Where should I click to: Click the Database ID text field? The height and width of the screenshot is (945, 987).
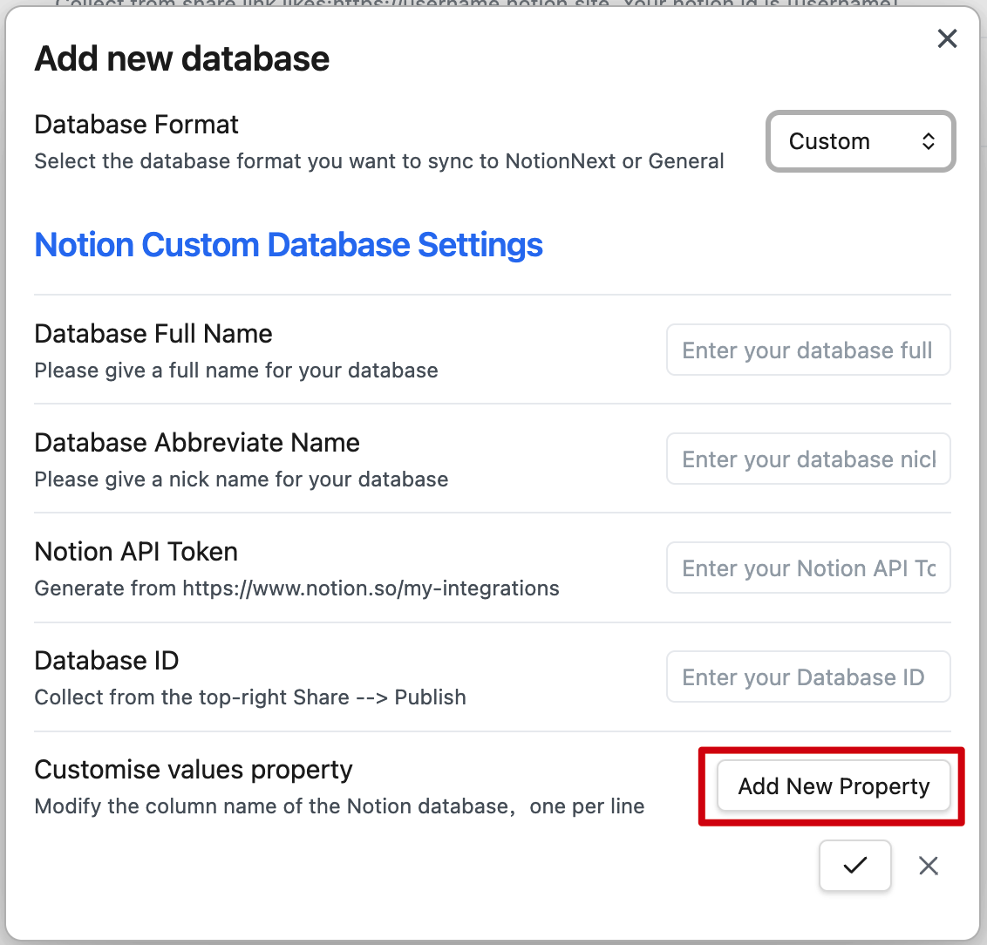(x=807, y=677)
